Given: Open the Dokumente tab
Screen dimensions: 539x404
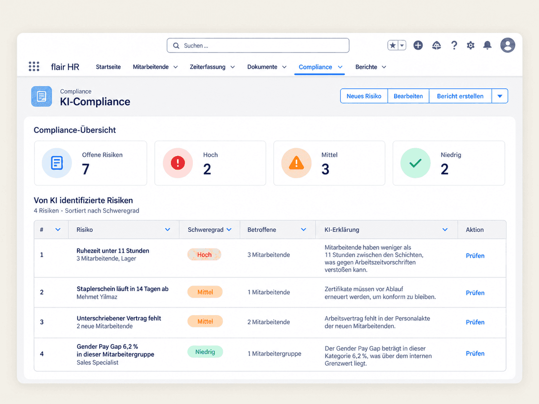Looking at the screenshot, I should point(262,67).
